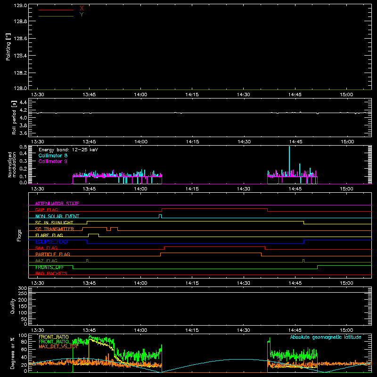Click the red X legend line
This screenshot has width=377, height=377.
coord(56,10)
